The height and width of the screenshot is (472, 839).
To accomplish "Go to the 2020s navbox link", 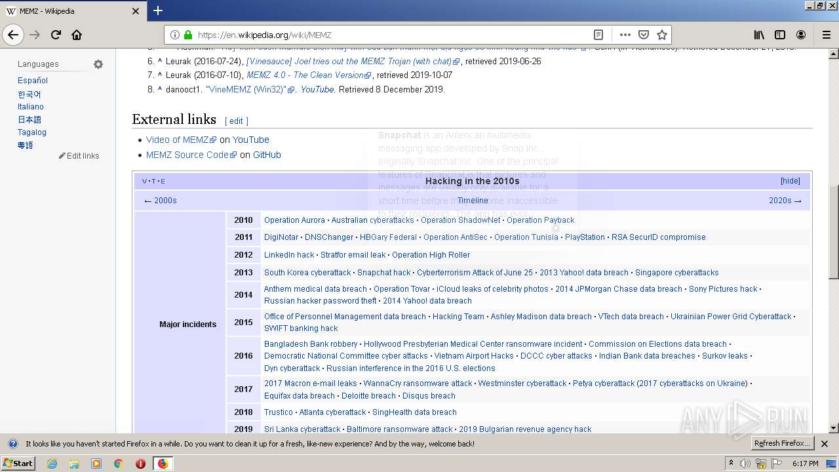I will [x=785, y=201].
